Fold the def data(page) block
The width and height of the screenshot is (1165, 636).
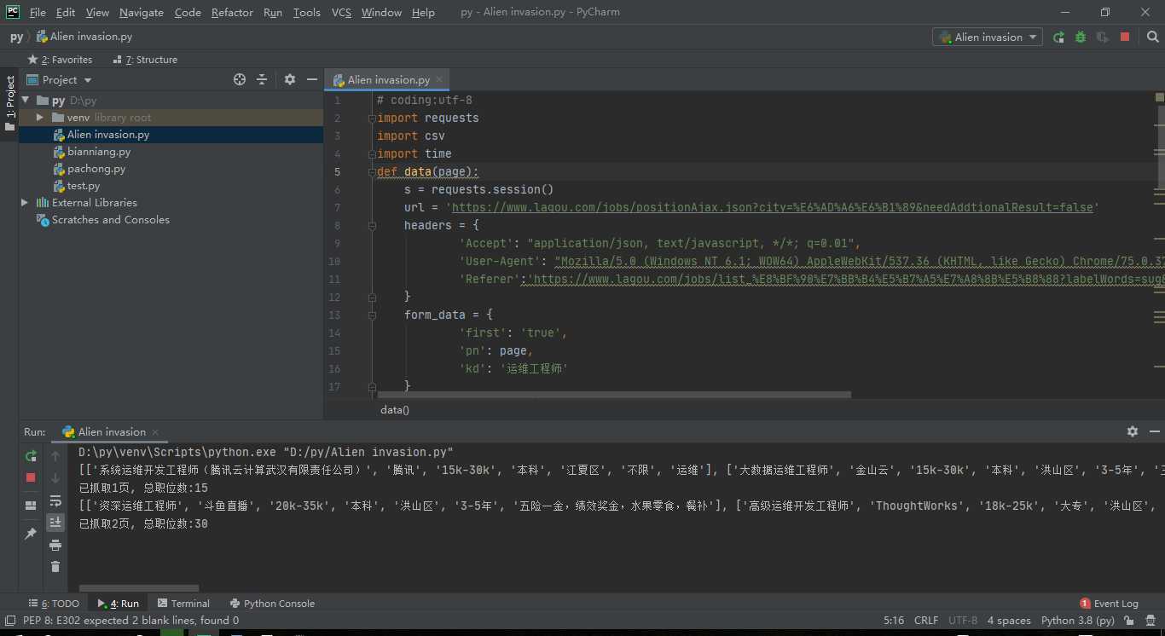pyautogui.click(x=372, y=172)
